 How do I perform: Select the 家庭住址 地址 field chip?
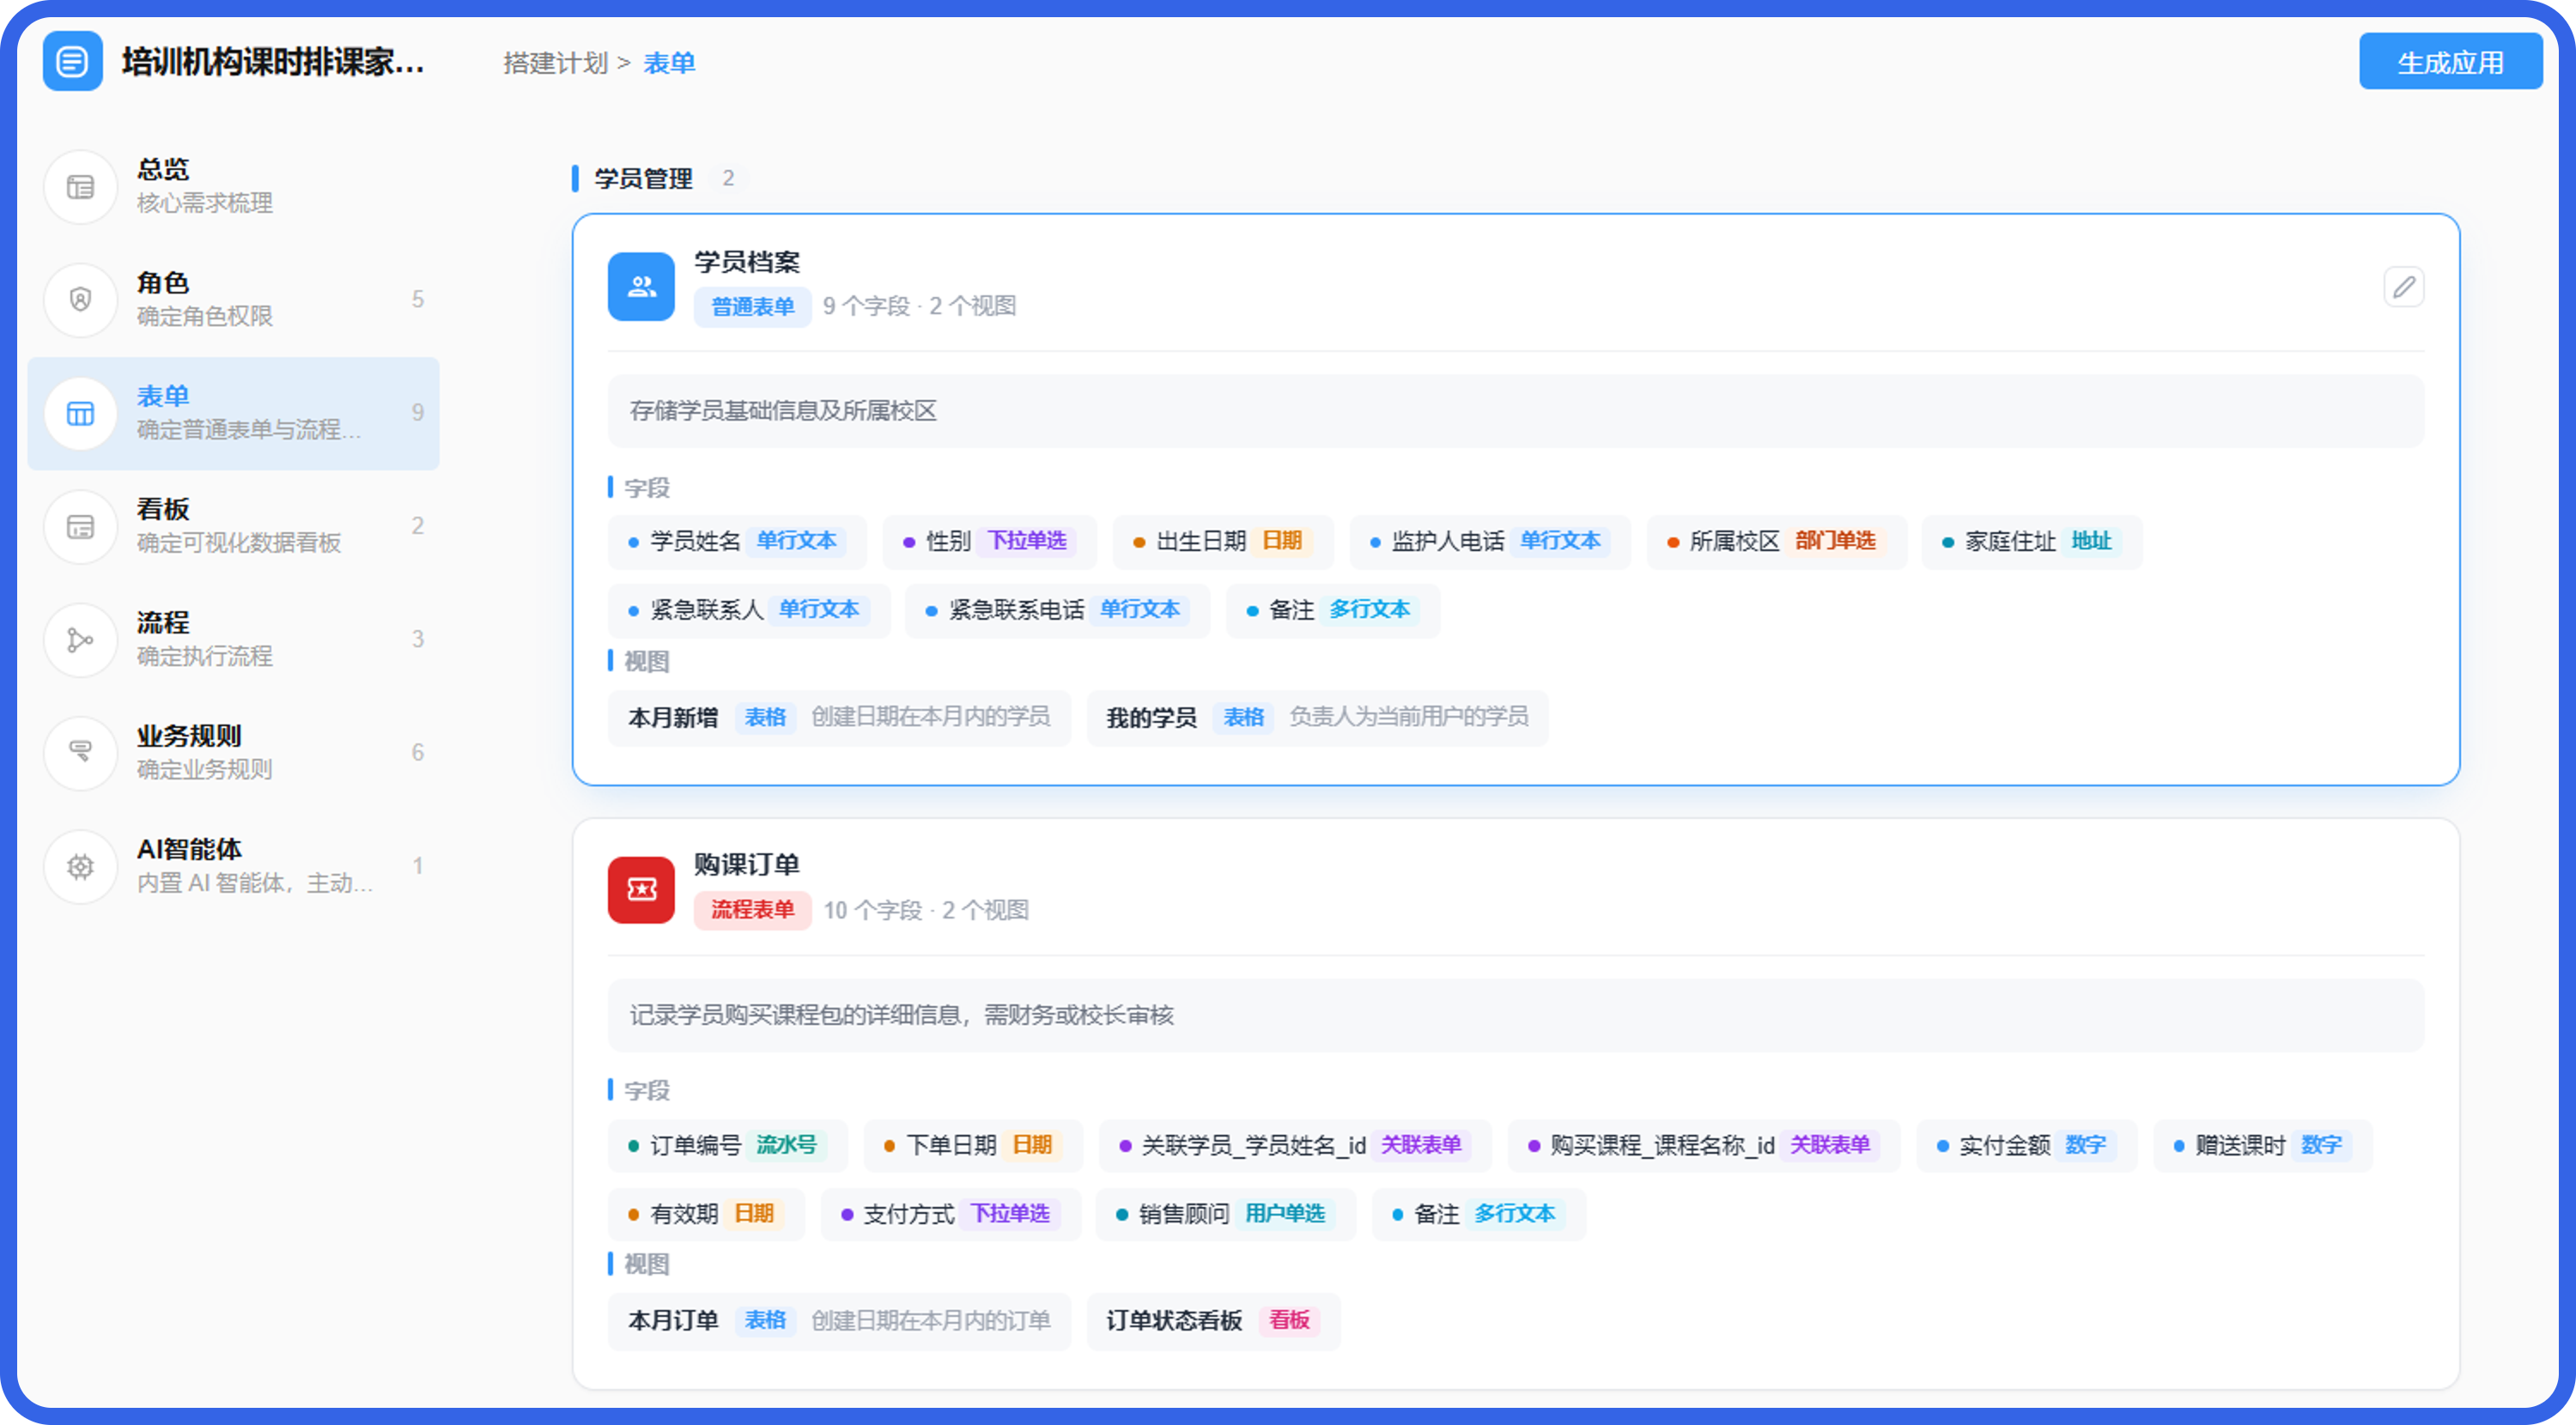pos(2031,542)
